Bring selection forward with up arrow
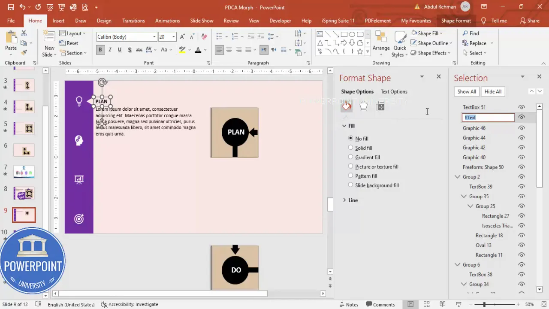This screenshot has width=549, height=309. pos(532,91)
